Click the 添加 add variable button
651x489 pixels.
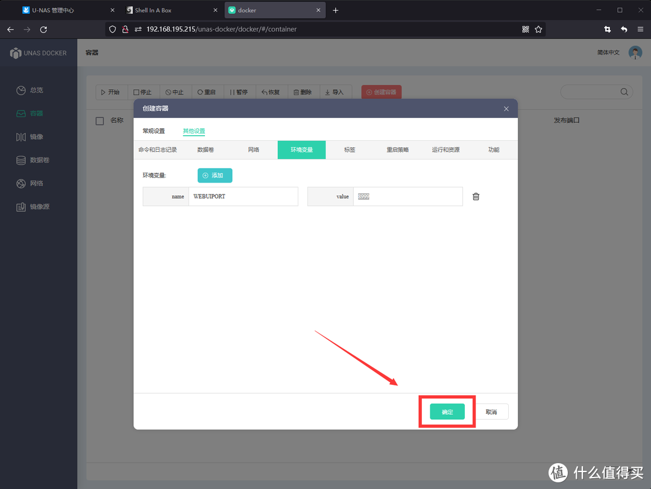tap(215, 175)
